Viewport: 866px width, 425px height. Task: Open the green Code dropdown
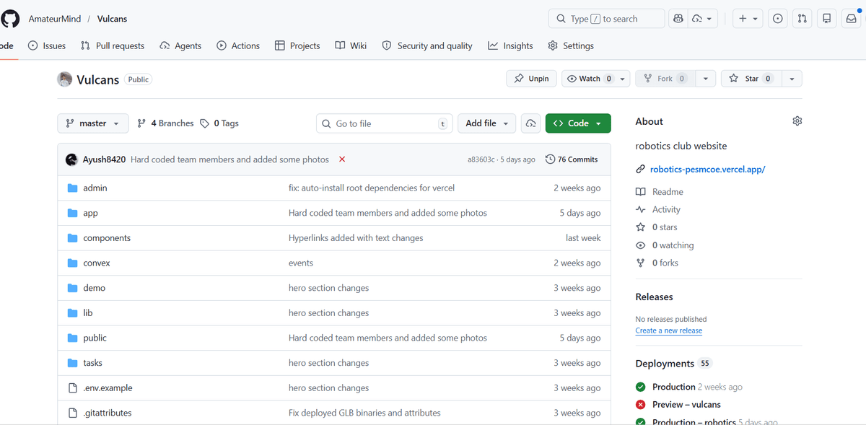(x=578, y=123)
